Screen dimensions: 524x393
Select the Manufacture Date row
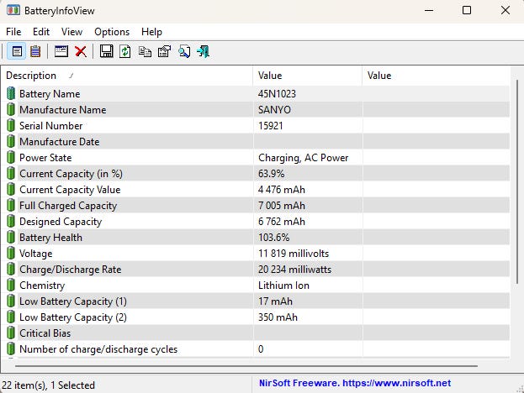(x=256, y=141)
